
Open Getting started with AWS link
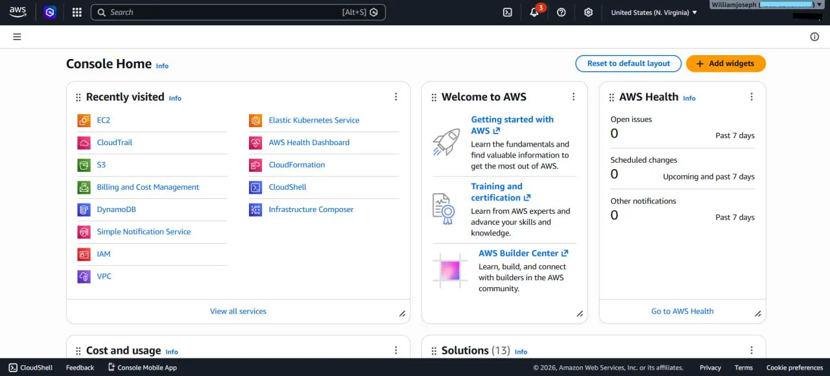point(512,125)
